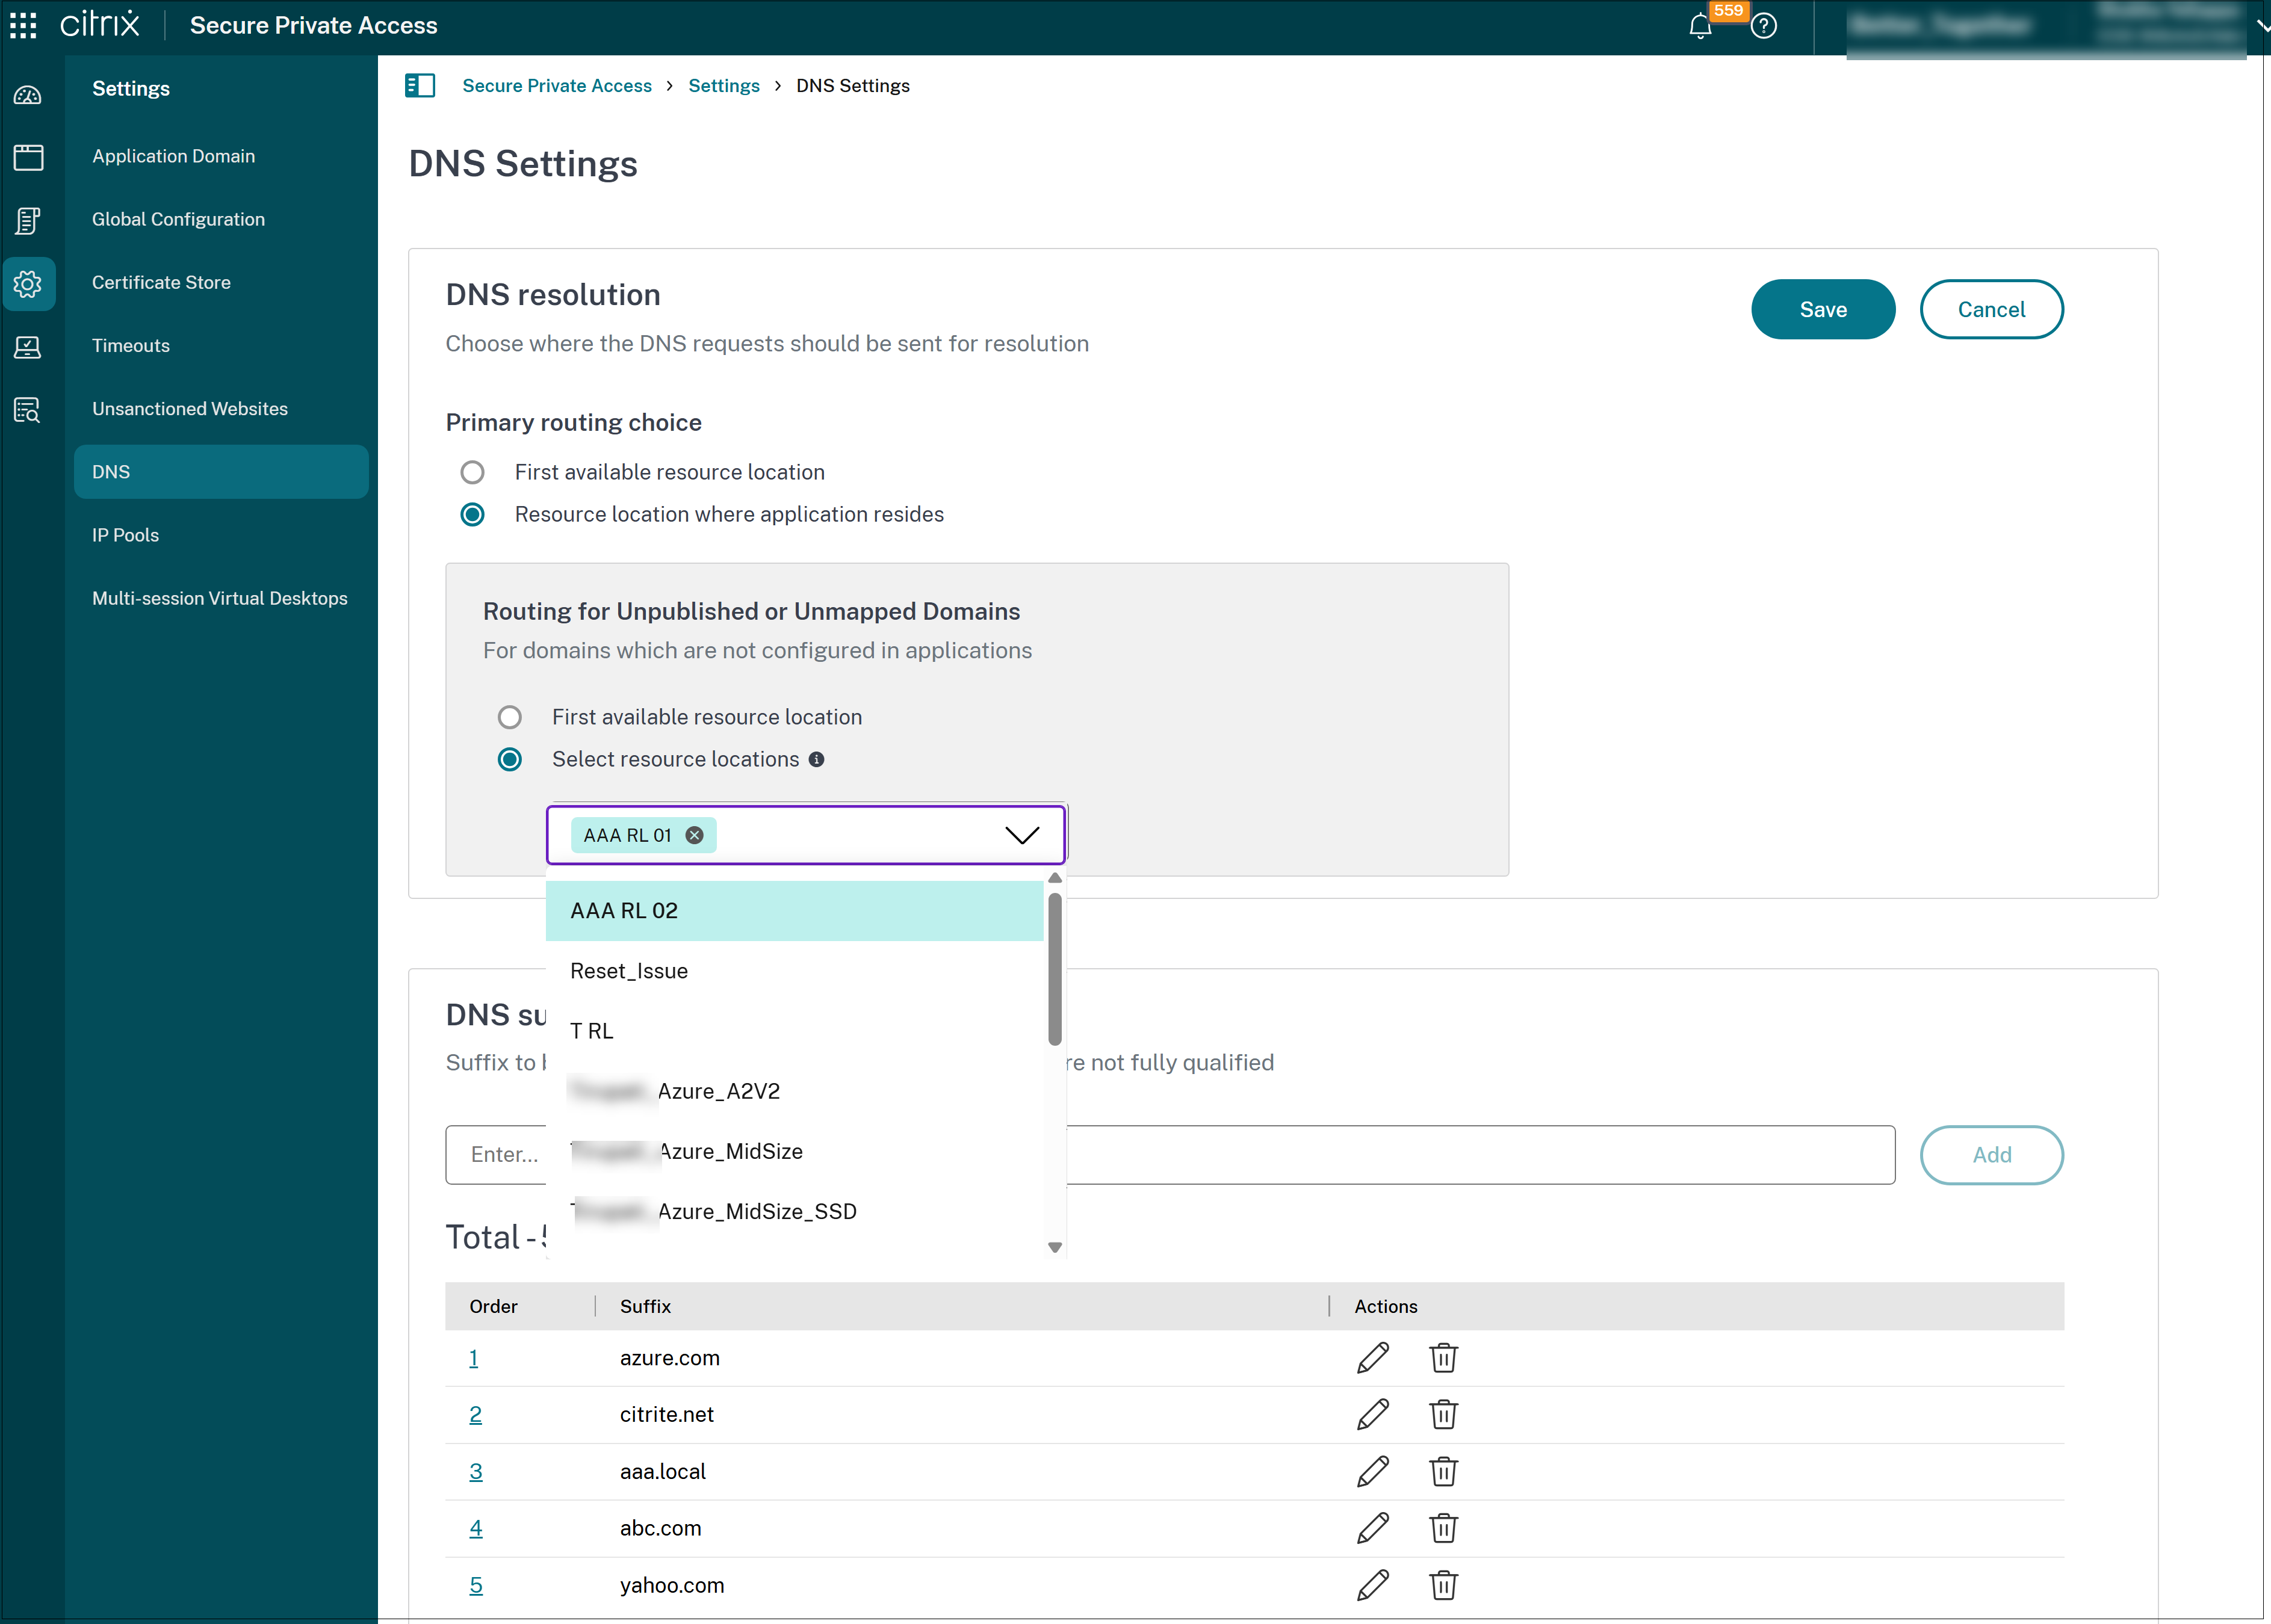Screen dimensions: 2271x1624
Task: Cancel DNS resolution changes
Action: pos(1991,310)
